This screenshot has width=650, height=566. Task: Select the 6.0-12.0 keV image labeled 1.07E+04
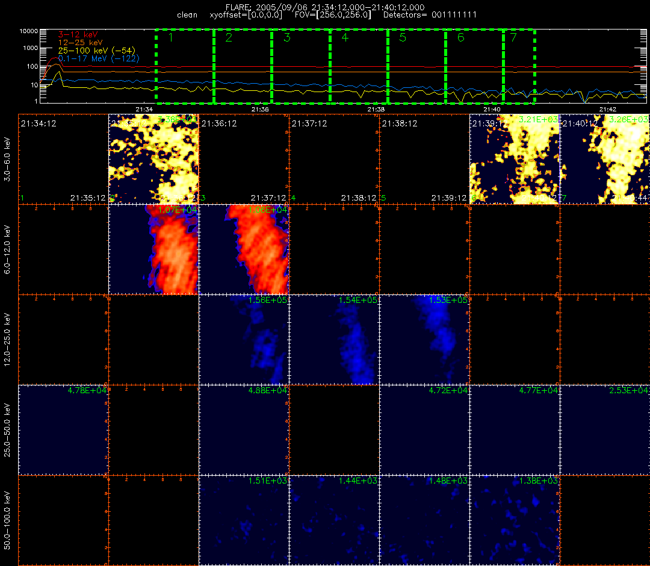(154, 249)
